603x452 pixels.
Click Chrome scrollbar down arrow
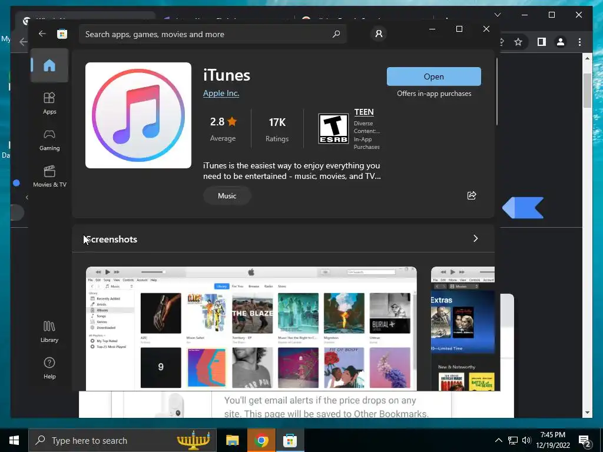coord(587,413)
